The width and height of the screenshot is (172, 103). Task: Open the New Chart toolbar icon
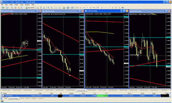tap(3, 8)
